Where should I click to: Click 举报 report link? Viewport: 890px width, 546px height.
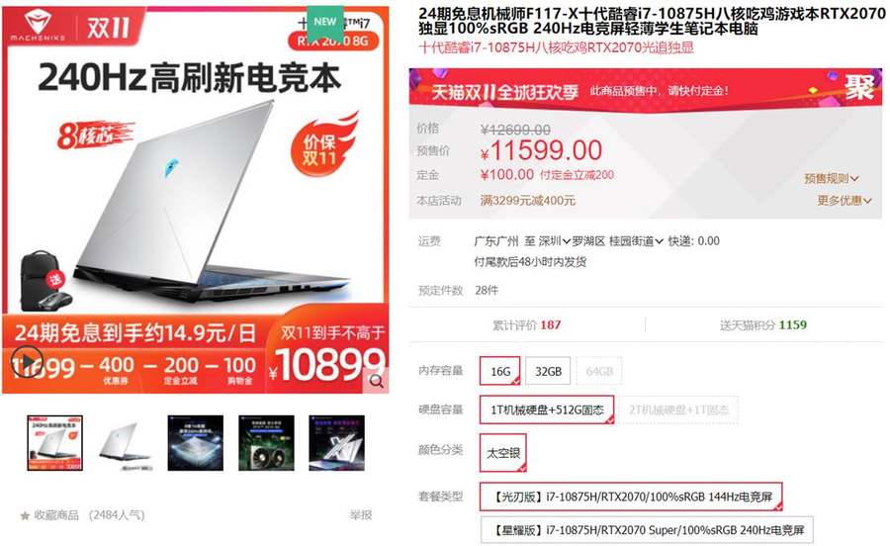[360, 514]
